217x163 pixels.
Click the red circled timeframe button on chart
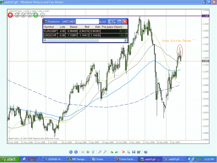(10, 15)
